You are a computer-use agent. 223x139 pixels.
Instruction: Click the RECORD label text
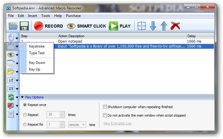click(54, 26)
